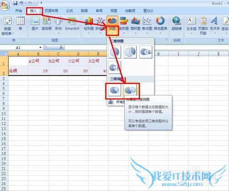Open the 加载项 ribbon tab
This screenshot has width=229, height=191.
pyautogui.click(x=130, y=11)
